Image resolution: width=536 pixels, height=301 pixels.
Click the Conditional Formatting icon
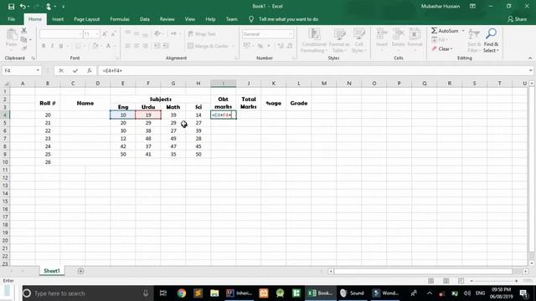tap(314, 34)
